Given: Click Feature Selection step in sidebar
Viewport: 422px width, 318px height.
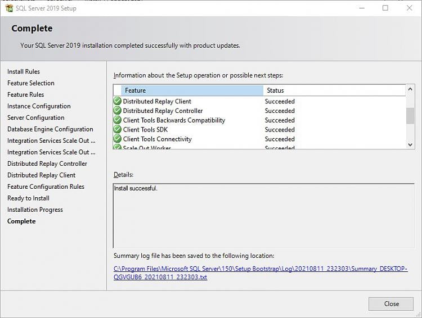Looking at the screenshot, I should (31, 83).
